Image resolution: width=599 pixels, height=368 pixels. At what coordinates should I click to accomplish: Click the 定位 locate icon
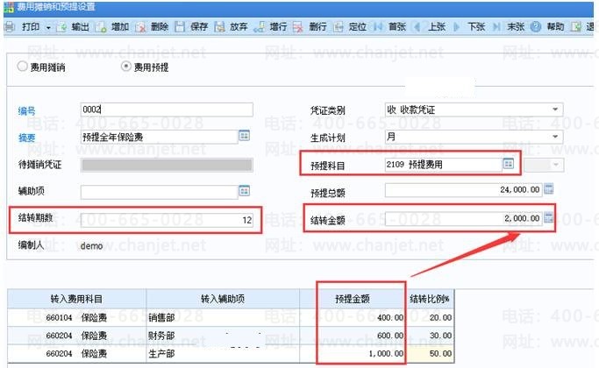339,26
